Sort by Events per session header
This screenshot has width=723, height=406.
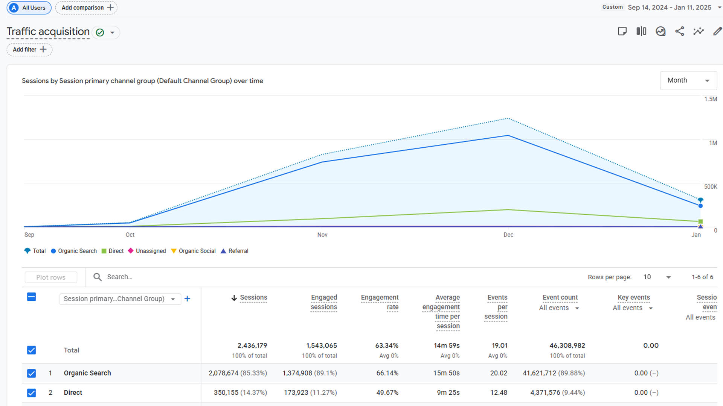(x=496, y=307)
